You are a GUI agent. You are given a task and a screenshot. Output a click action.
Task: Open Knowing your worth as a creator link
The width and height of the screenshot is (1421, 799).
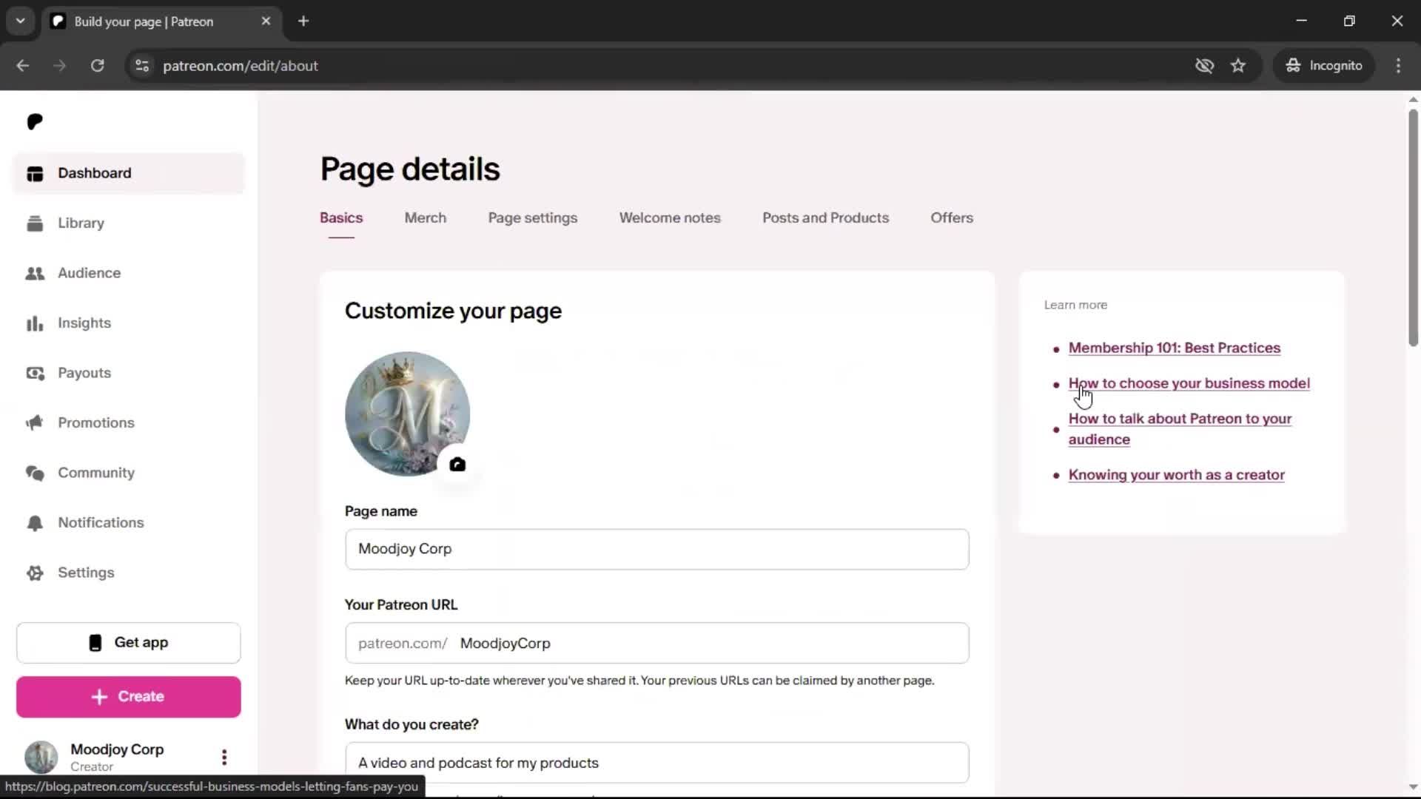(x=1177, y=475)
